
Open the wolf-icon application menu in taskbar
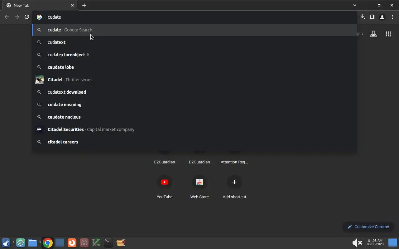point(6,243)
